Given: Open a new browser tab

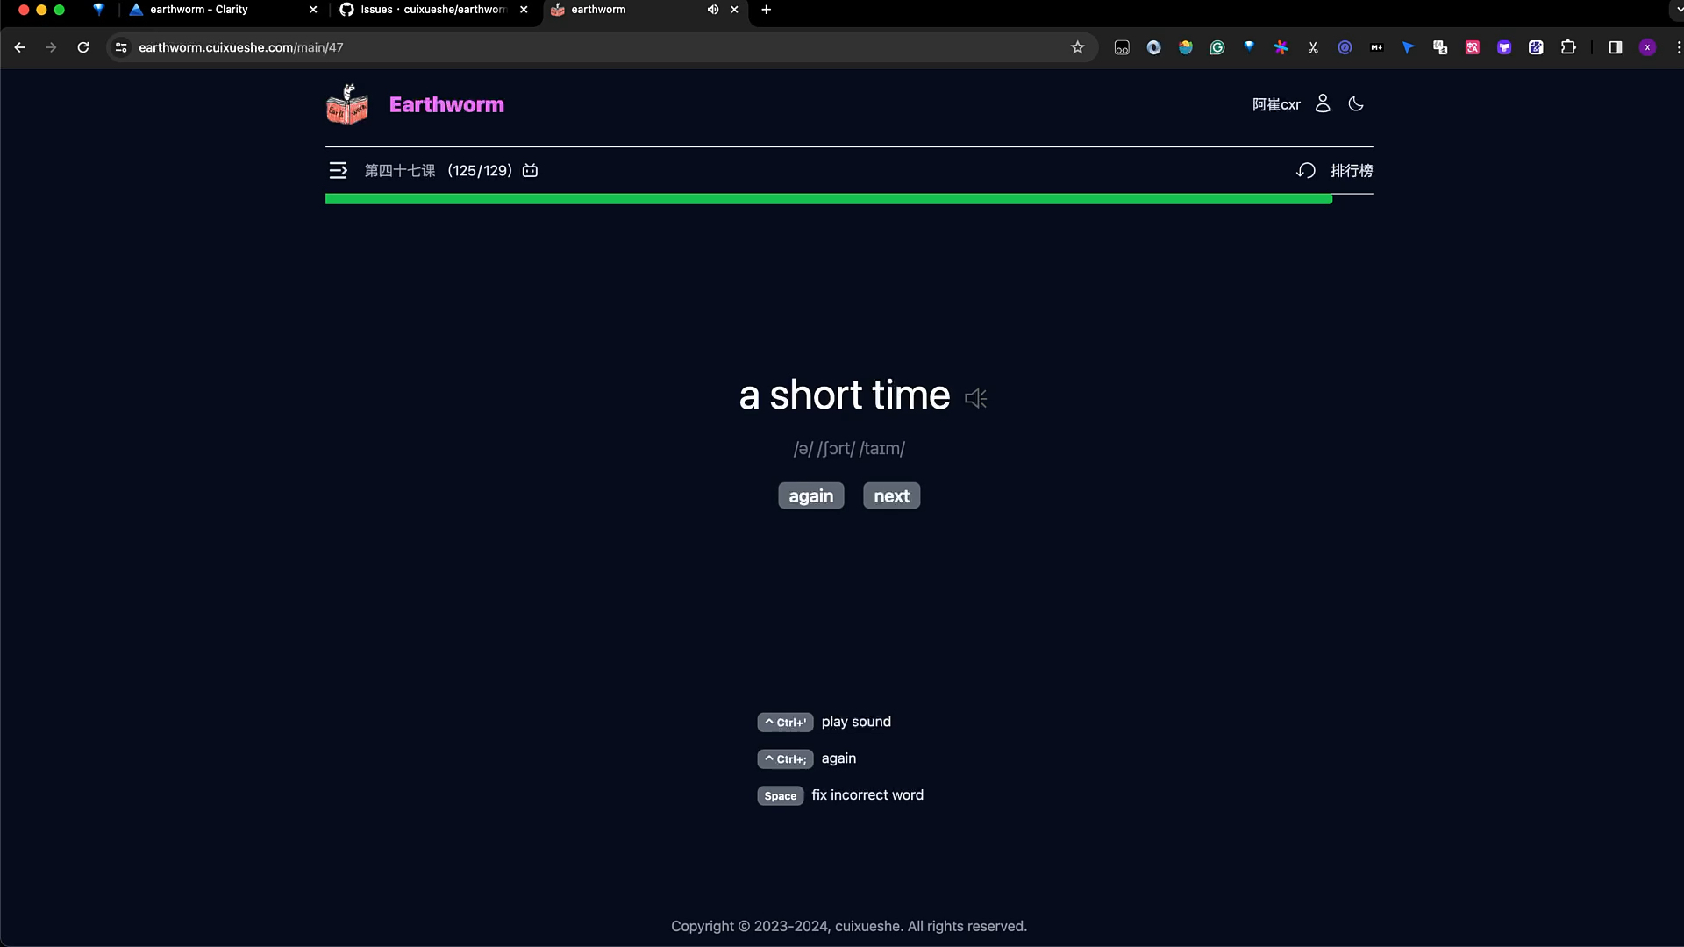Looking at the screenshot, I should (766, 10).
